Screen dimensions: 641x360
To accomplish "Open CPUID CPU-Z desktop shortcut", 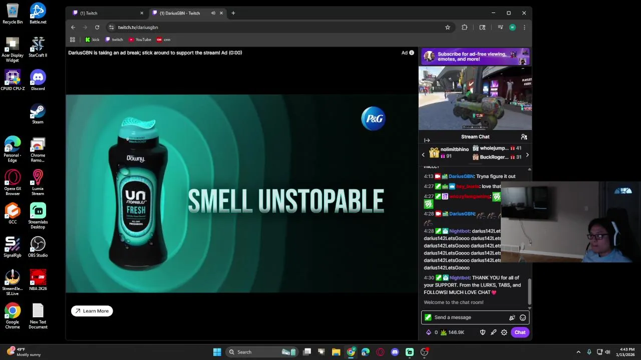I will (x=13, y=80).
